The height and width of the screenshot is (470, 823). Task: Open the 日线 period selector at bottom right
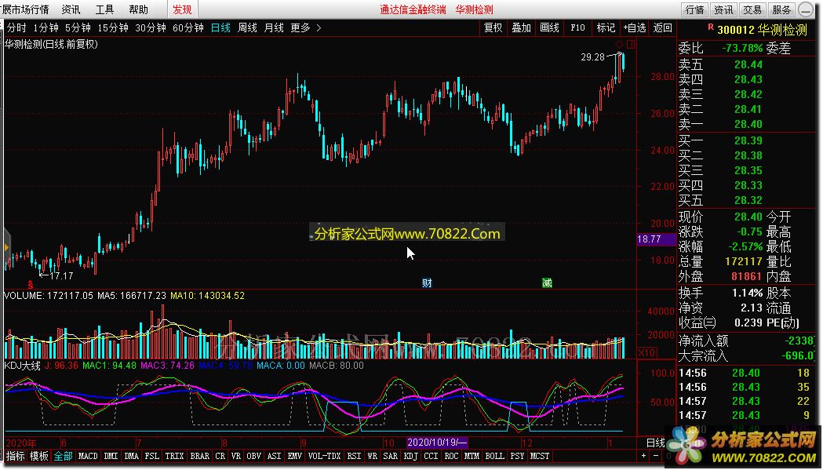[656, 443]
